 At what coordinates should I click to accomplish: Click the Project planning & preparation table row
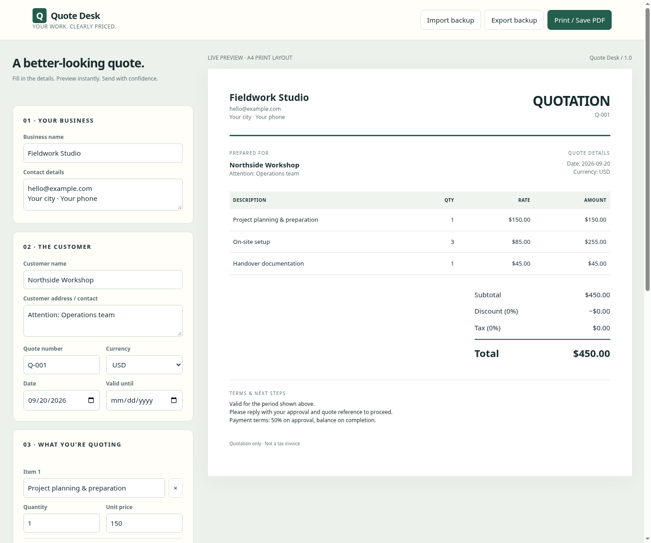(420, 220)
